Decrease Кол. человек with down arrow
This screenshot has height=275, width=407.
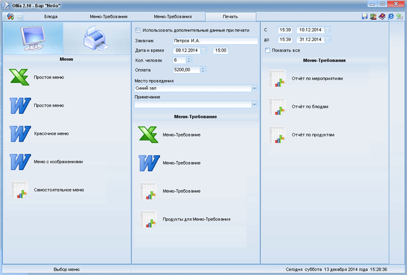(189, 62)
